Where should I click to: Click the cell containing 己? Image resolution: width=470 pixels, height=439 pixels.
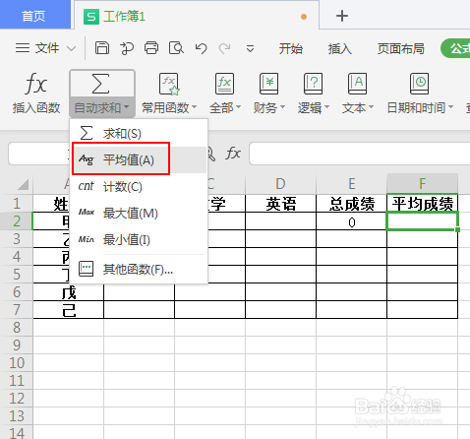point(69,310)
